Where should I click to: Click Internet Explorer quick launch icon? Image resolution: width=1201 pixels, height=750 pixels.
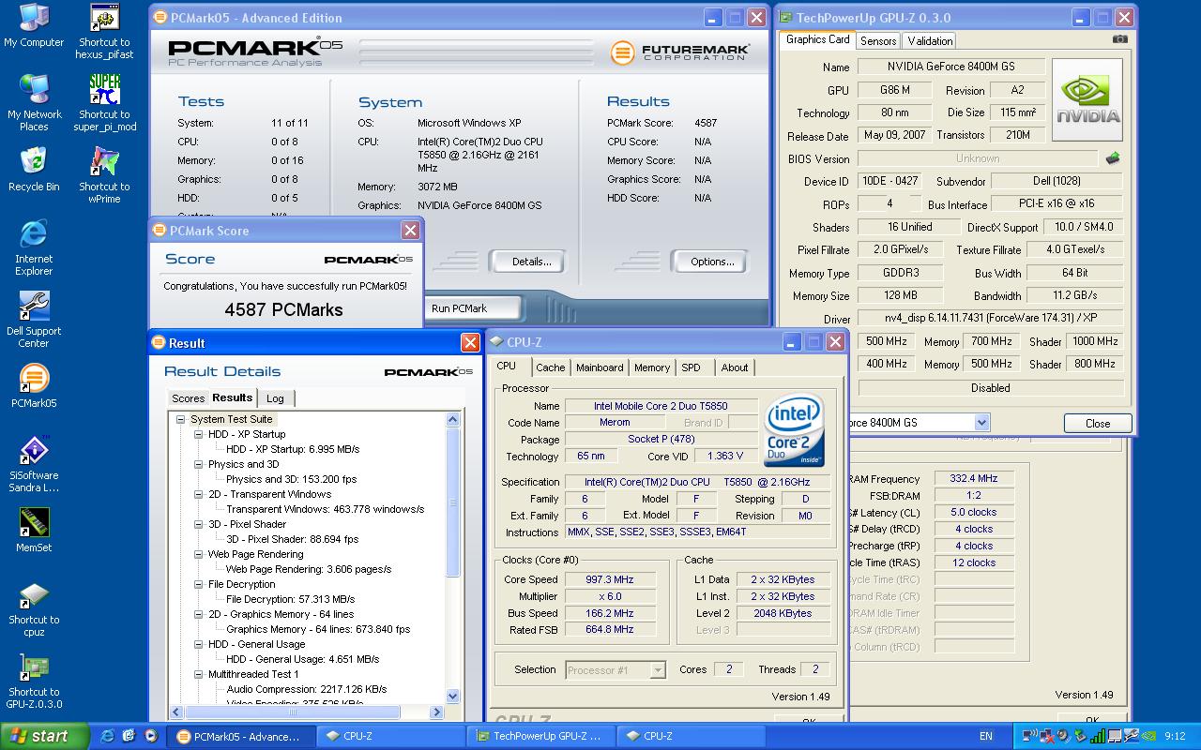click(x=108, y=736)
